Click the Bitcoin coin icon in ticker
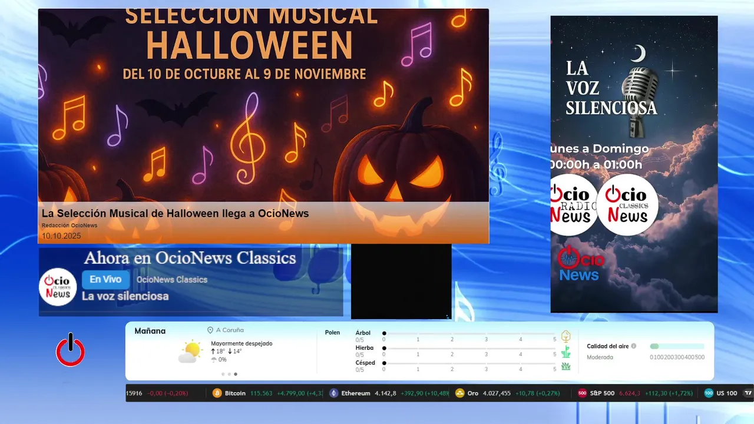The width and height of the screenshot is (754, 424). [x=217, y=393]
